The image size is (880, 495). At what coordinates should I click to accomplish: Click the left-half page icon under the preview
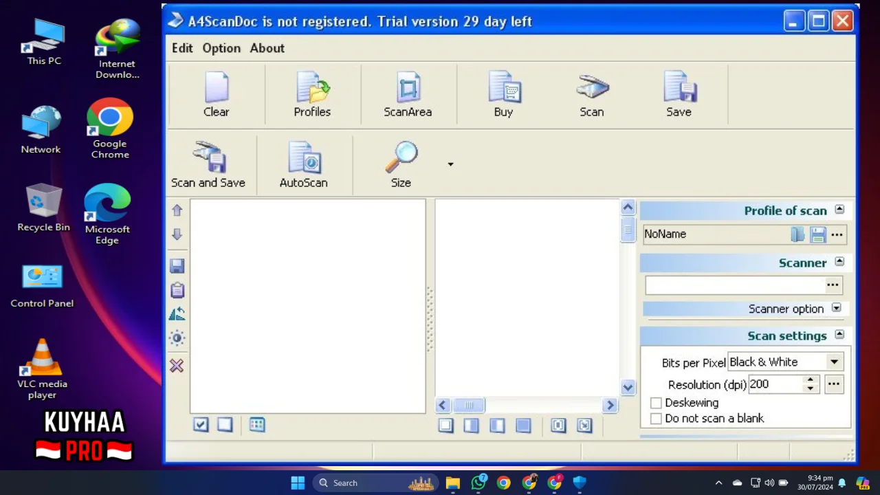point(471,426)
